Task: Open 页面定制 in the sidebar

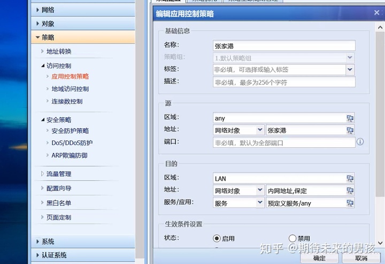Action: [x=59, y=217]
